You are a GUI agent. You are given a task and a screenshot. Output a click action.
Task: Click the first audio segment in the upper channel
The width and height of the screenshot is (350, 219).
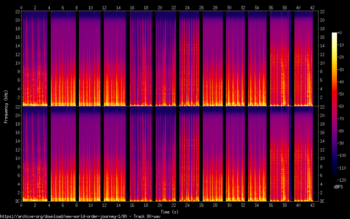click(x=35, y=59)
